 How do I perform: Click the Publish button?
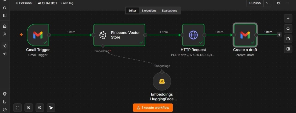(x=255, y=3)
